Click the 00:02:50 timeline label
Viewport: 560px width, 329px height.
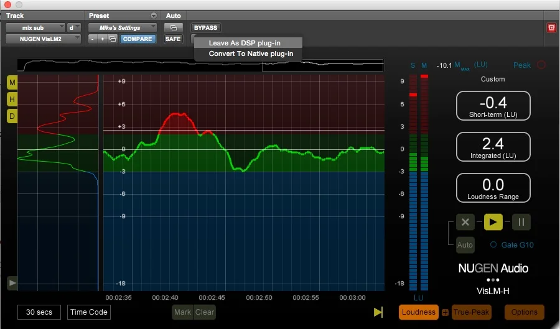click(259, 298)
